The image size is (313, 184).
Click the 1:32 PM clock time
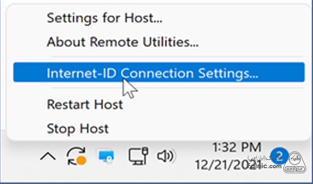point(236,147)
